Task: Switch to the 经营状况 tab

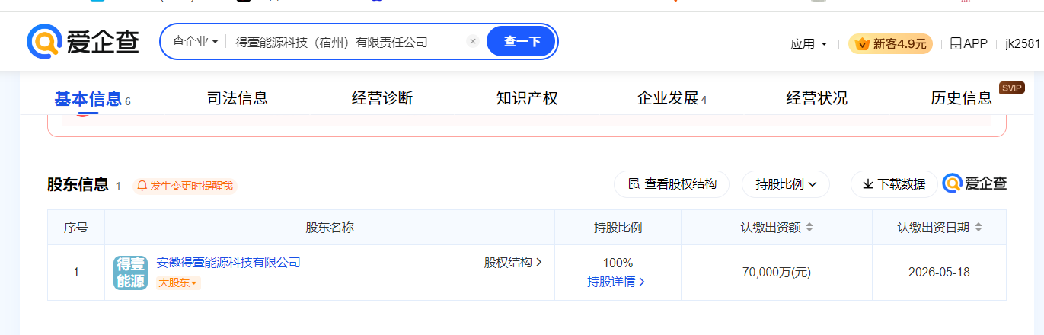Action: click(x=816, y=98)
